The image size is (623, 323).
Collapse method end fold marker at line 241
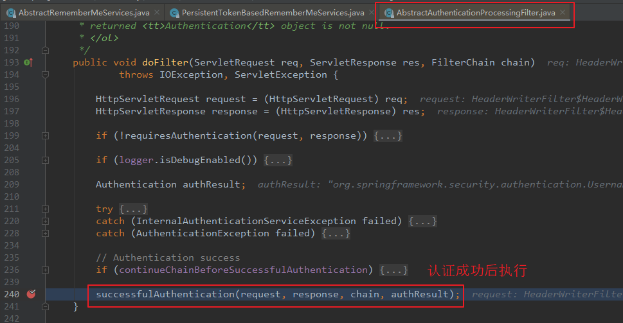pyautogui.click(x=45, y=306)
